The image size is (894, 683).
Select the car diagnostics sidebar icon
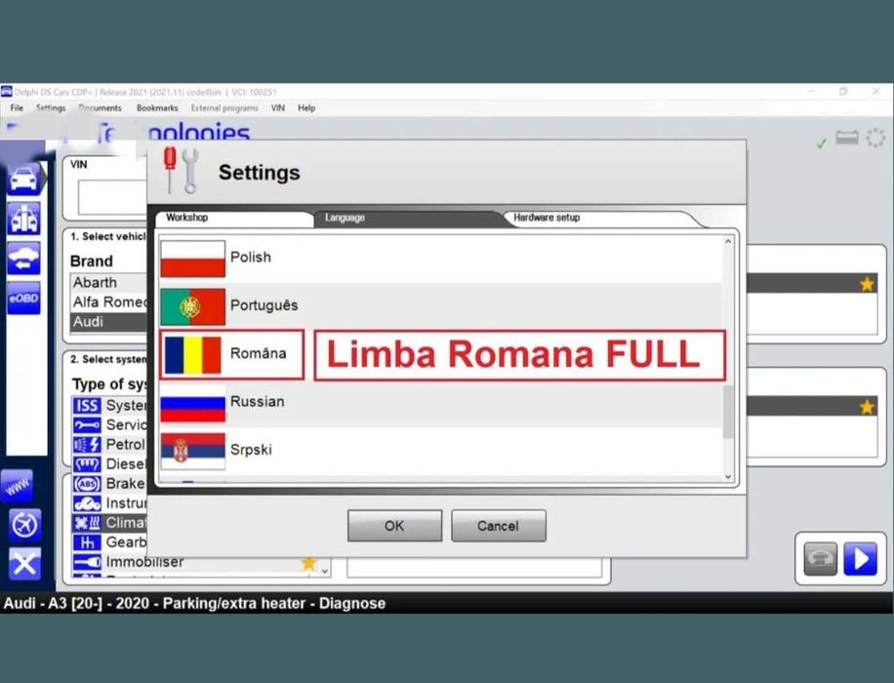[x=24, y=179]
